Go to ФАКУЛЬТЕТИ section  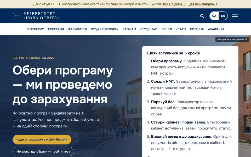pyautogui.click(x=77, y=29)
